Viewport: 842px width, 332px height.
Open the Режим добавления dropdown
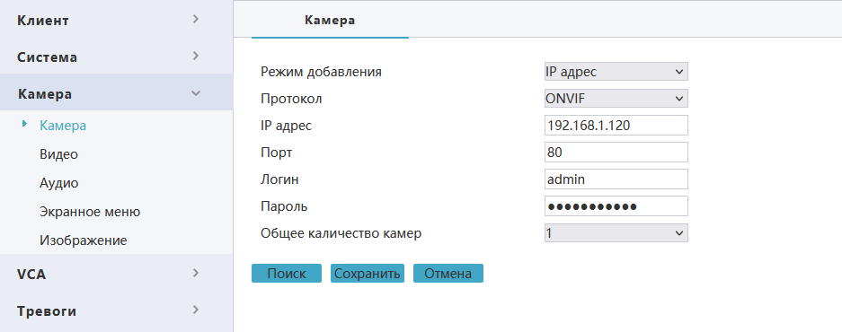(x=616, y=71)
